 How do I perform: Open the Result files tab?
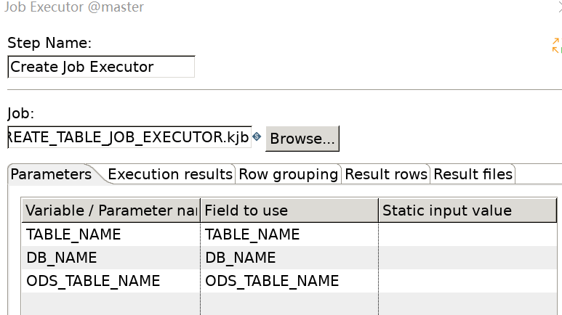(473, 174)
